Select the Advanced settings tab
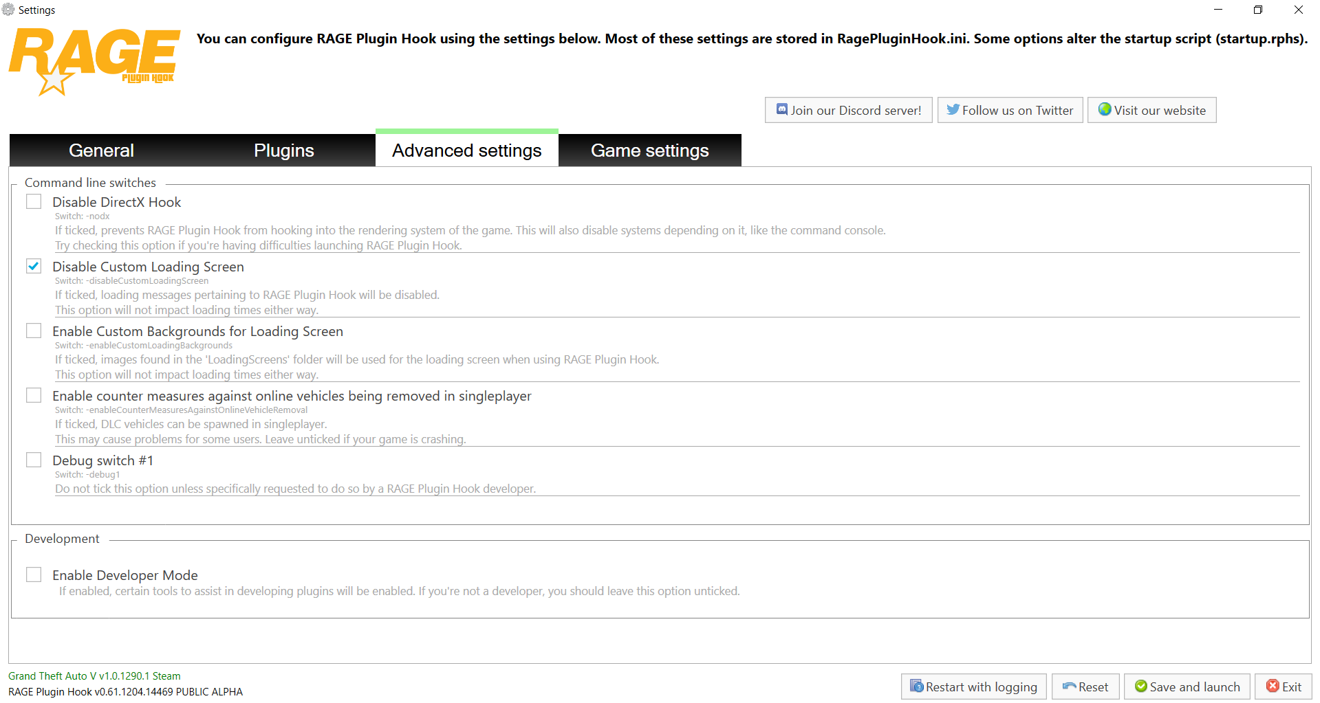Screen dimensions: 1320x703 (x=466, y=150)
